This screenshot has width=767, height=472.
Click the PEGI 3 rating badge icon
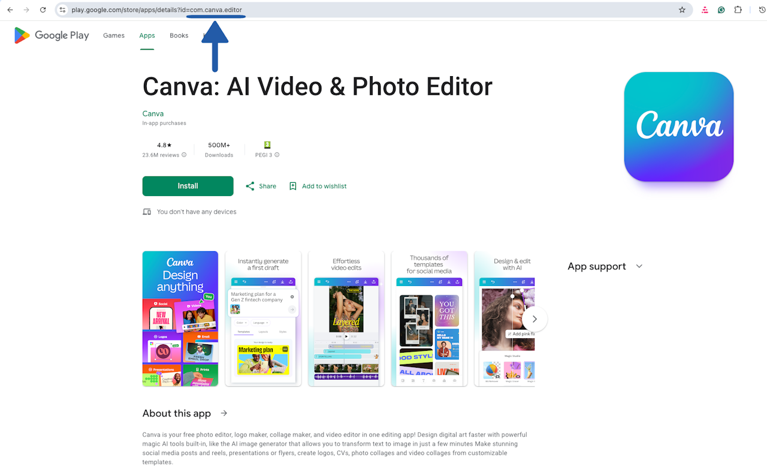tap(267, 145)
